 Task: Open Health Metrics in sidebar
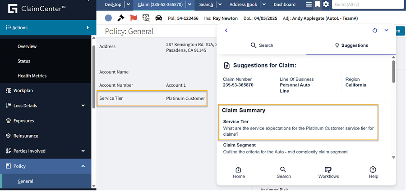pos(32,76)
